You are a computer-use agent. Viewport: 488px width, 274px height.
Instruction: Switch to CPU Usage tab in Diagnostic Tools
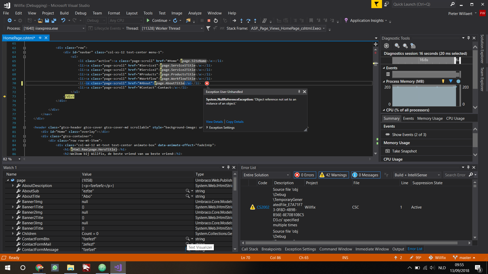coord(455,118)
